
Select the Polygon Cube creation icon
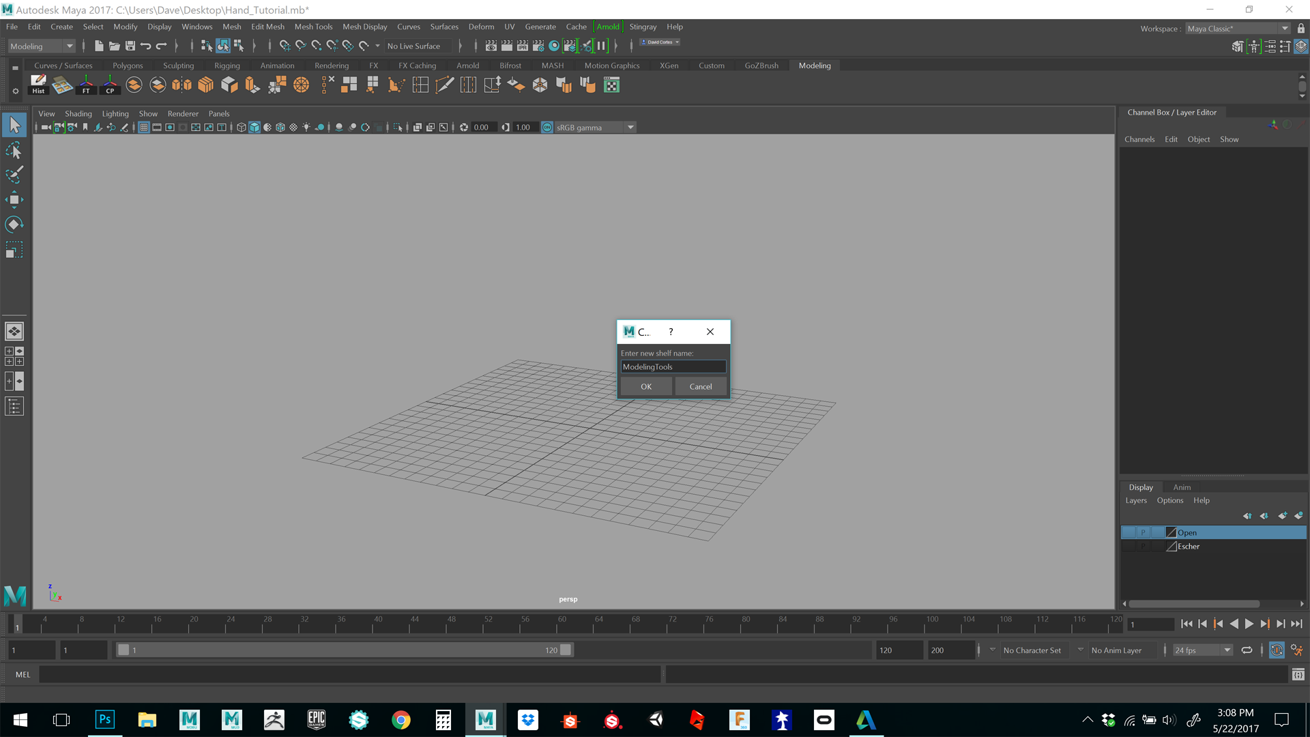(x=229, y=85)
